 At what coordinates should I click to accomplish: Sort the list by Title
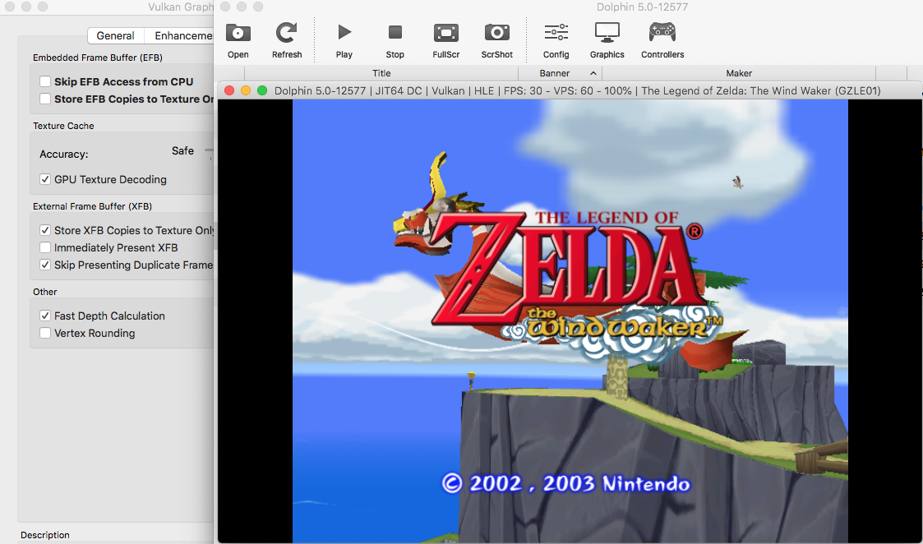(381, 72)
